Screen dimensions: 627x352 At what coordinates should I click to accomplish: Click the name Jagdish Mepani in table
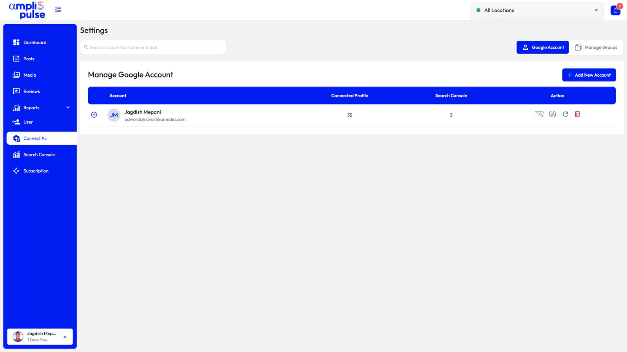tap(143, 112)
